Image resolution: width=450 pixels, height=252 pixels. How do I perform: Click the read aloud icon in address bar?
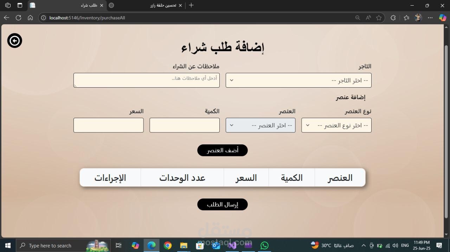[368, 18]
